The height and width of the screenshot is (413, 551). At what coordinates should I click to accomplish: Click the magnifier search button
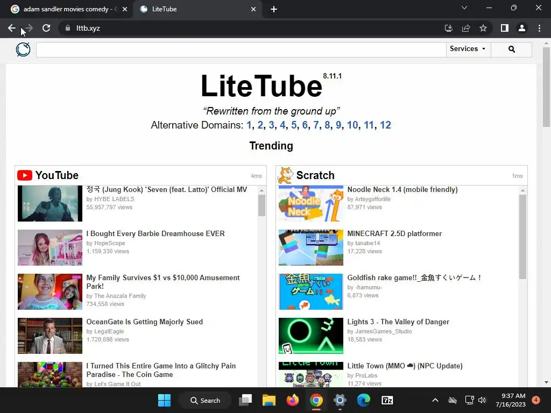pyautogui.click(x=511, y=49)
